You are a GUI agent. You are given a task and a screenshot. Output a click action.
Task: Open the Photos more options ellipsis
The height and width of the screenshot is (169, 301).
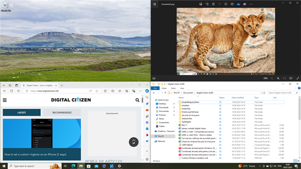click(x=251, y=4)
